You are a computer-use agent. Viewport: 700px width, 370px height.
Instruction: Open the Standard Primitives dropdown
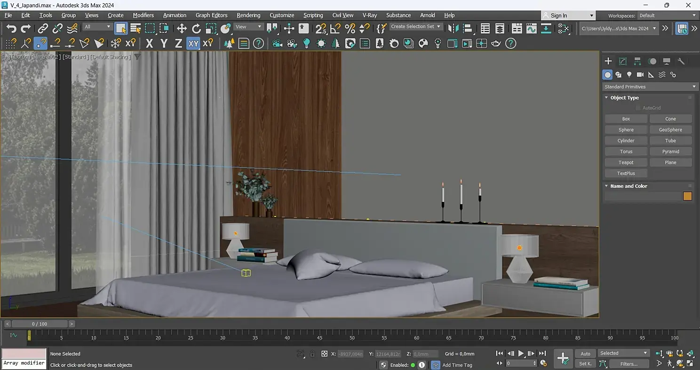click(x=649, y=87)
